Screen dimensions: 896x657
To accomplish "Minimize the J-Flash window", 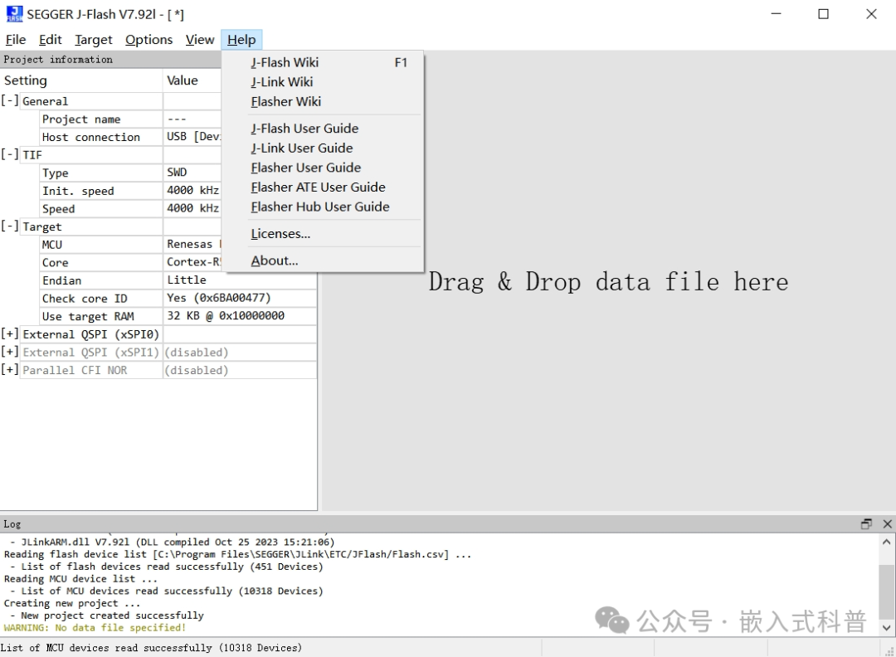I will [x=776, y=14].
